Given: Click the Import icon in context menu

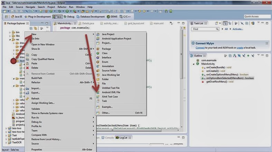Looking at the screenshot, I should coord(27,88).
